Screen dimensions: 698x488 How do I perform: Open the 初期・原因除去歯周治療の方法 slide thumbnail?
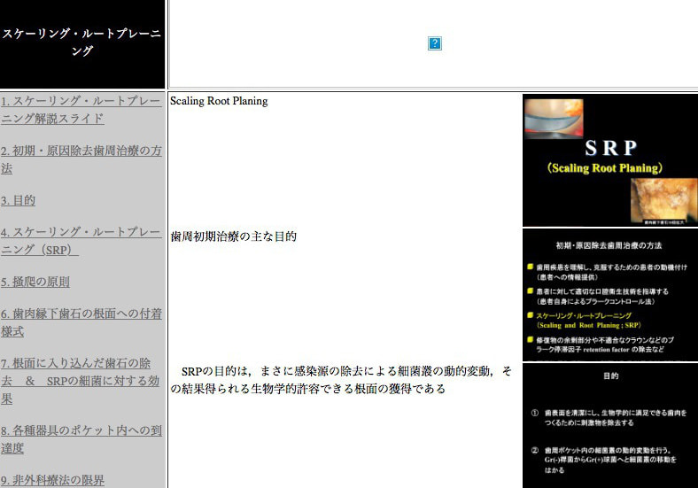(x=609, y=294)
